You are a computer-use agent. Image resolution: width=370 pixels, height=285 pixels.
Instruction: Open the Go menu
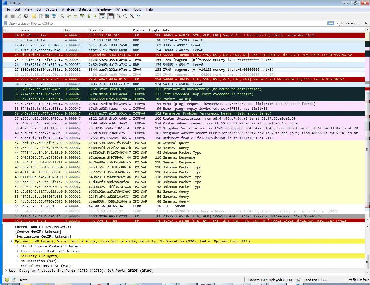pyautogui.click(x=38, y=9)
